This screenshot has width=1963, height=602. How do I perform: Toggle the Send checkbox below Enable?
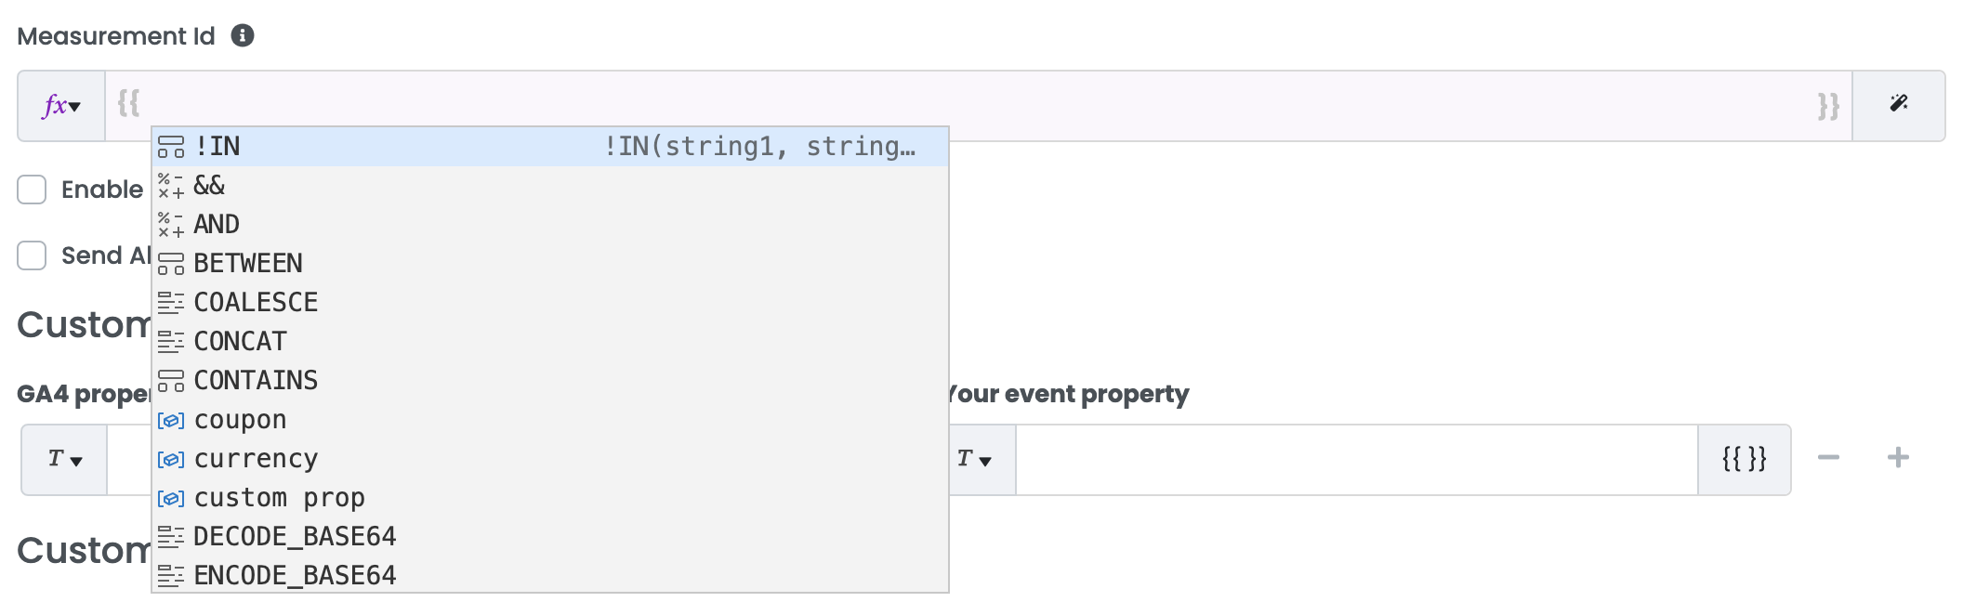[33, 255]
